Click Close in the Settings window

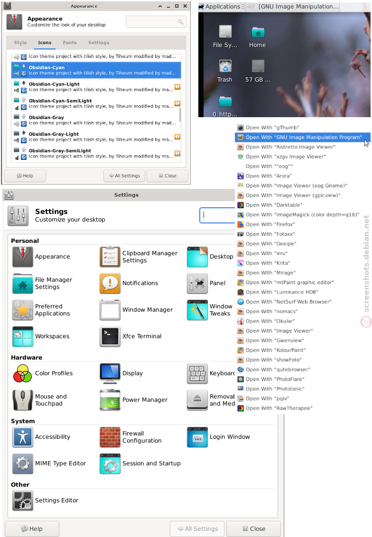[x=253, y=529]
